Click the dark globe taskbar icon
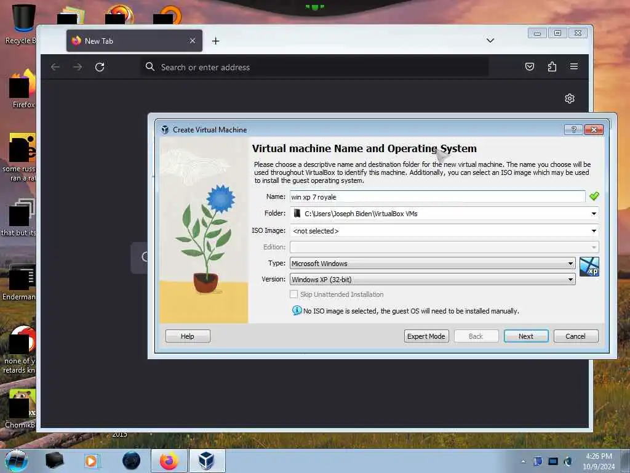630x473 pixels. point(132,461)
